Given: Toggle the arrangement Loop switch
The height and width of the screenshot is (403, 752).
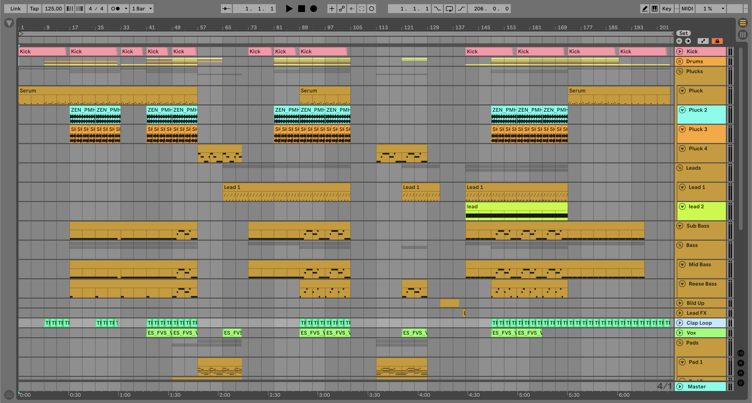Looking at the screenshot, I should point(449,9).
